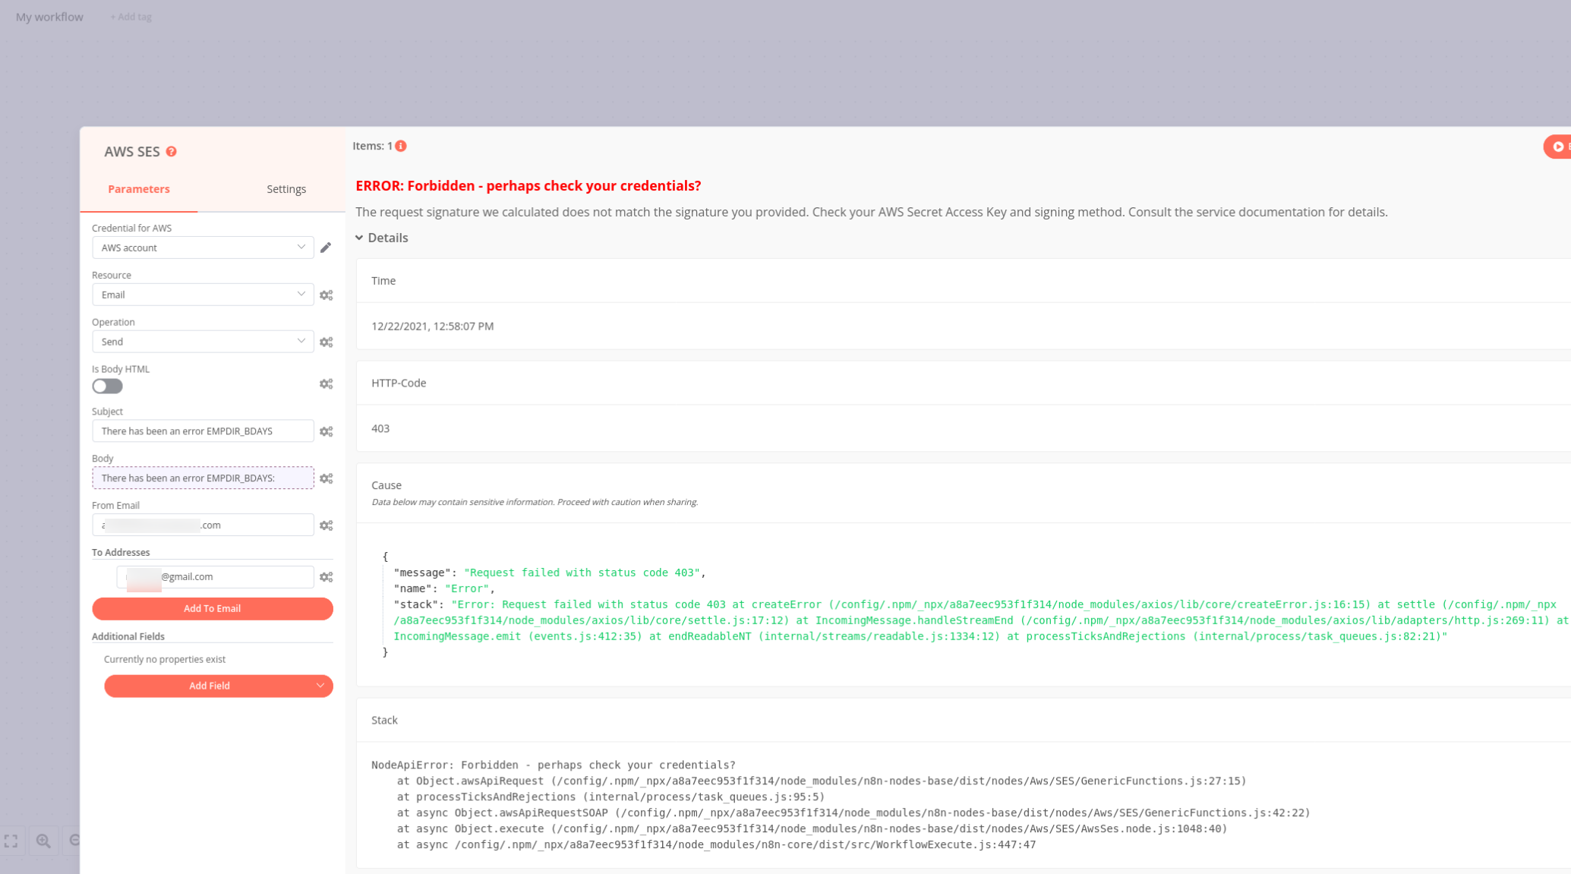Click the zoom-in magnifier icon on canvas toolbar
The image size is (1571, 874).
(43, 841)
